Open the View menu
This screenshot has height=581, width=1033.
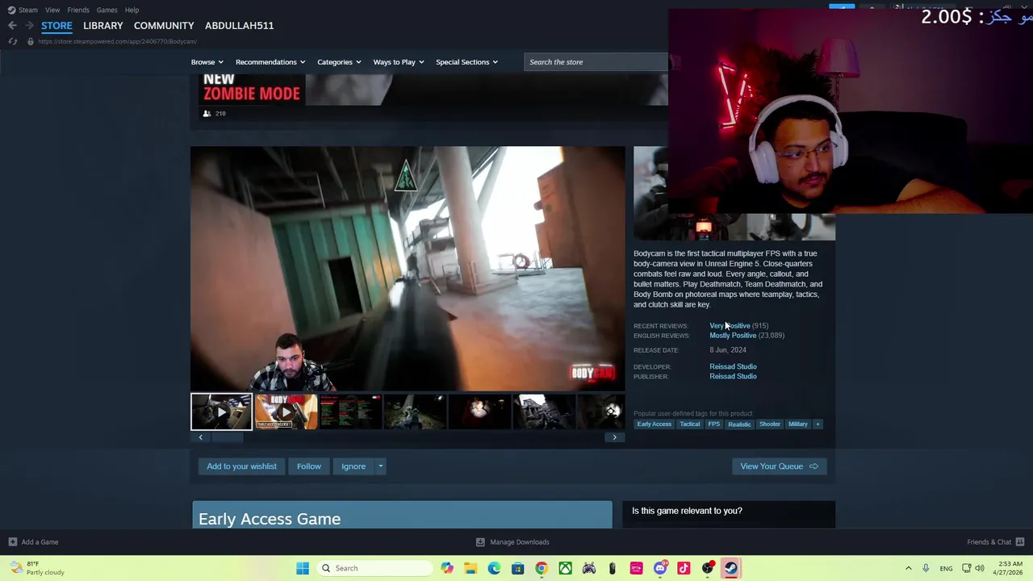(x=52, y=10)
